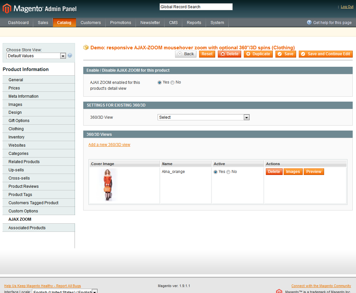Open the Cross-sells tab
Viewport: 356px width, 293px height.
pos(38,178)
